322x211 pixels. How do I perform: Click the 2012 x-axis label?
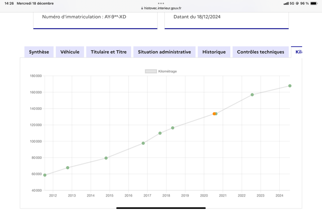point(53,196)
